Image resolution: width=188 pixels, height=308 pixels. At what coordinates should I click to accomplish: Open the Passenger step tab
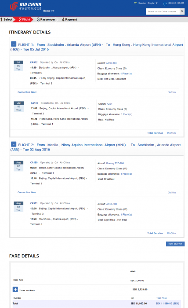pyautogui.click(x=46, y=19)
